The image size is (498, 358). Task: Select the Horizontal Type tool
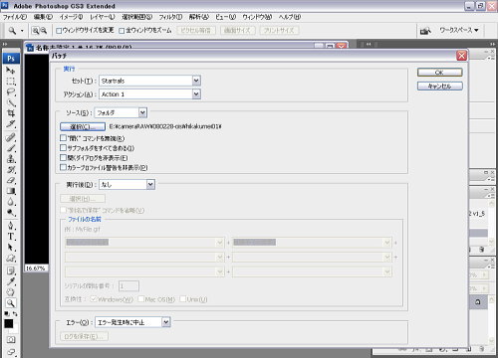click(x=11, y=237)
